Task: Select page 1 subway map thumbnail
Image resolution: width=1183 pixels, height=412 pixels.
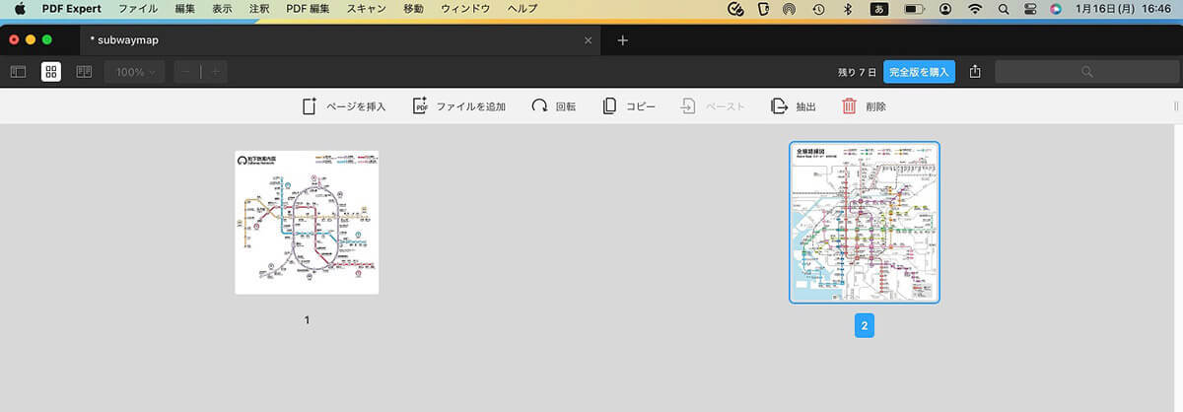Action: [x=307, y=222]
